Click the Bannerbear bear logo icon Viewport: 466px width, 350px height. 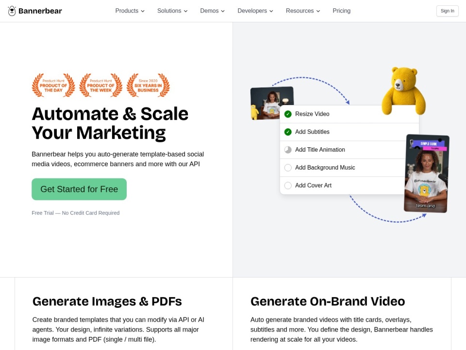[12, 11]
